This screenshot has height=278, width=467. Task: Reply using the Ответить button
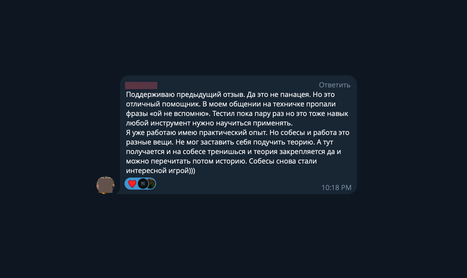click(334, 85)
